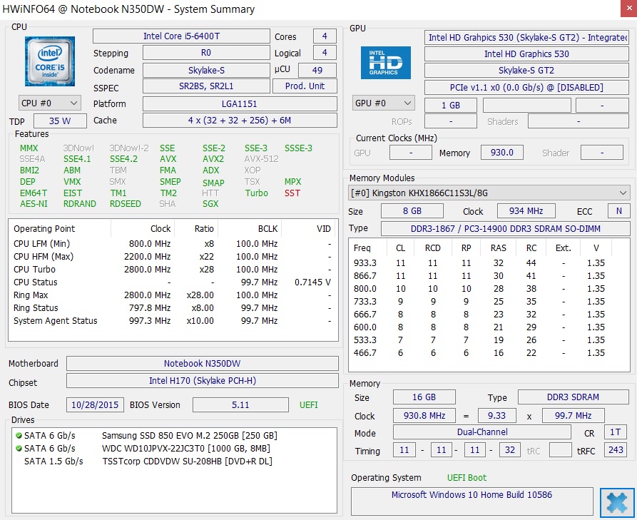
Task: Click the LGA1151 platform field
Action: (240, 104)
